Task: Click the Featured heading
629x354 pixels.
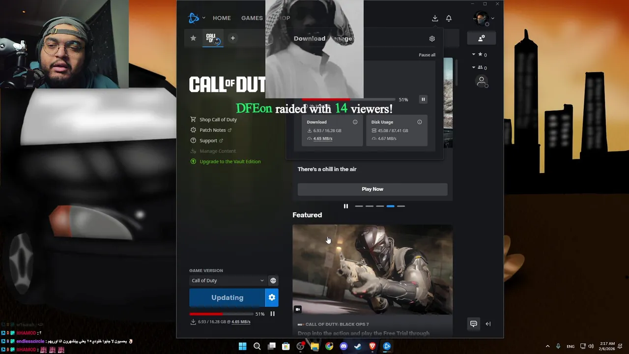Action: (x=307, y=215)
